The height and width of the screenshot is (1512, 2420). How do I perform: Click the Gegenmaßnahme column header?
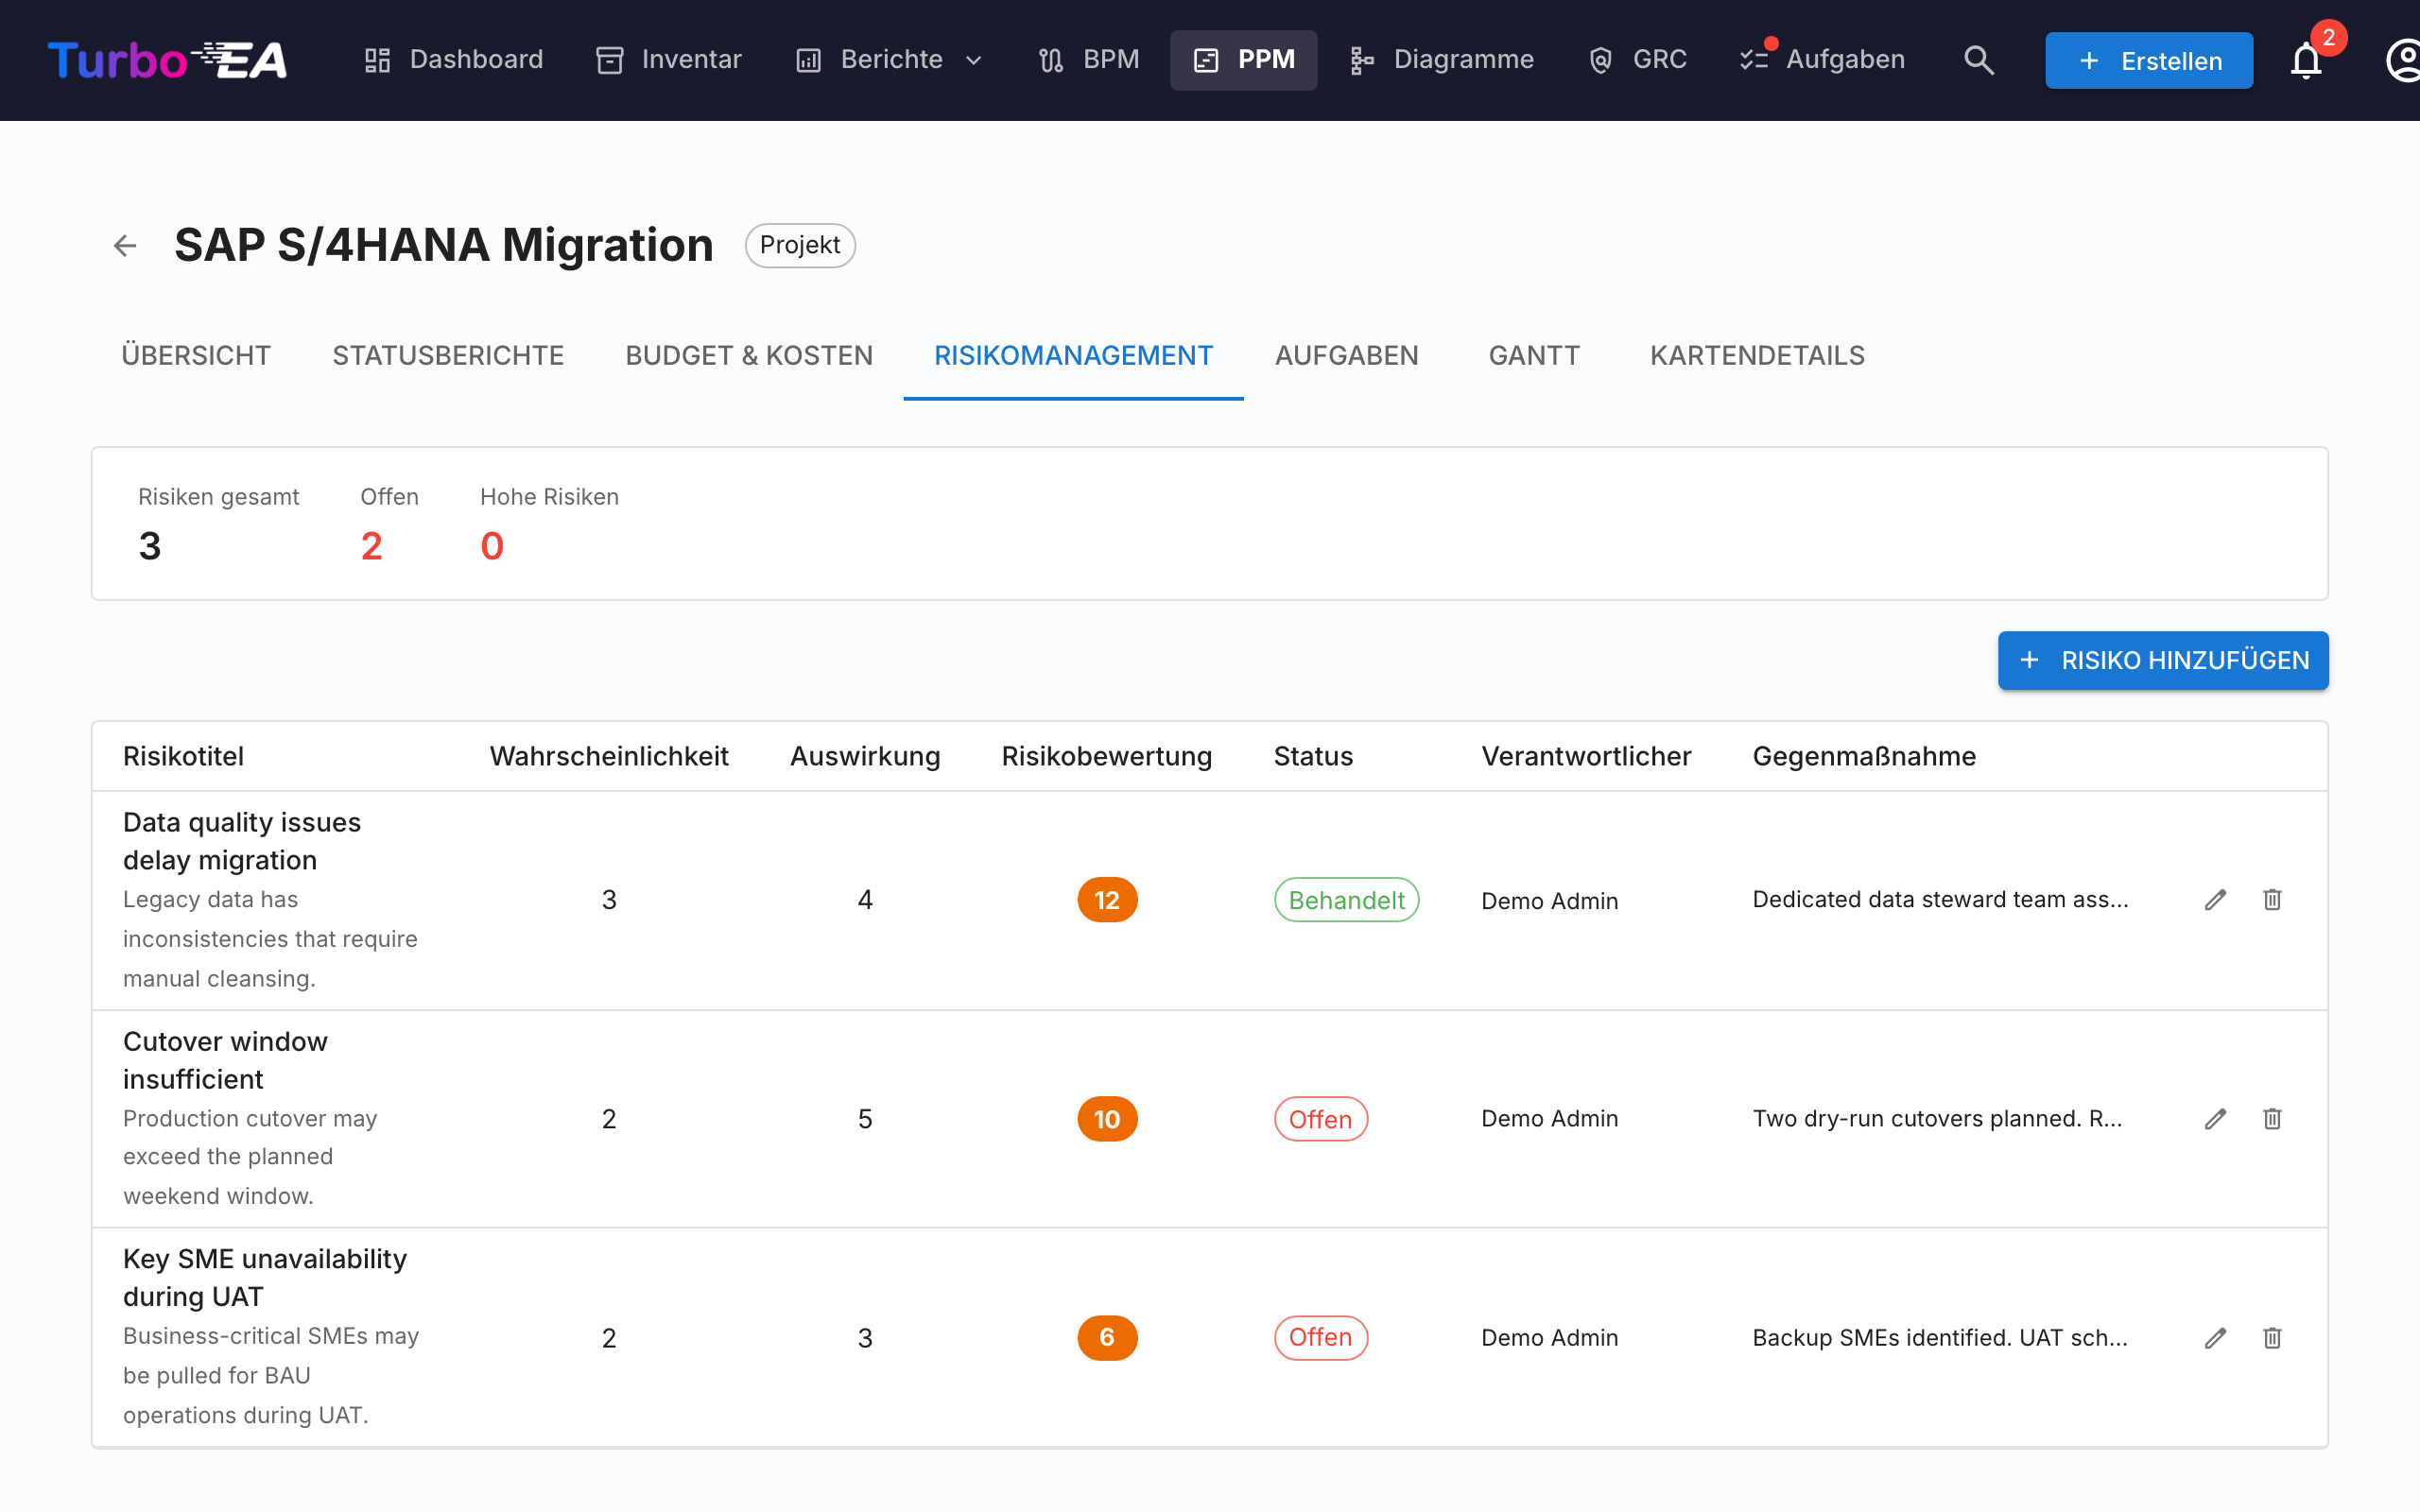point(1864,756)
